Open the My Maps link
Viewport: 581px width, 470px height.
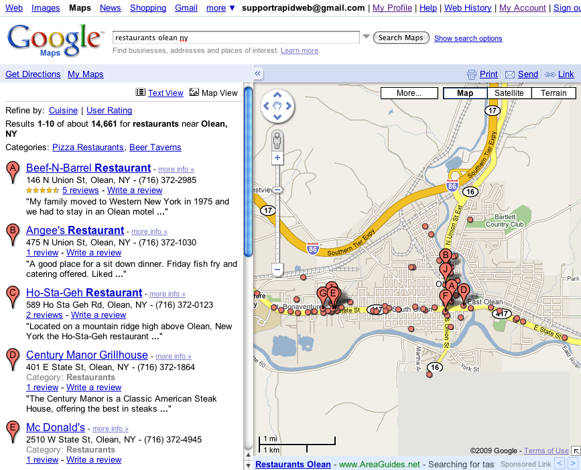pos(86,74)
